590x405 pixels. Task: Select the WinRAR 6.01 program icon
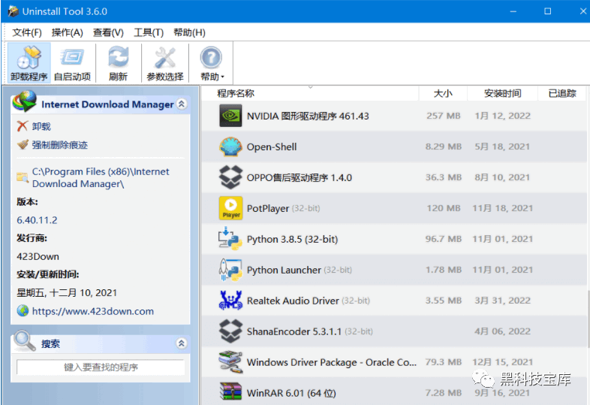[230, 392]
